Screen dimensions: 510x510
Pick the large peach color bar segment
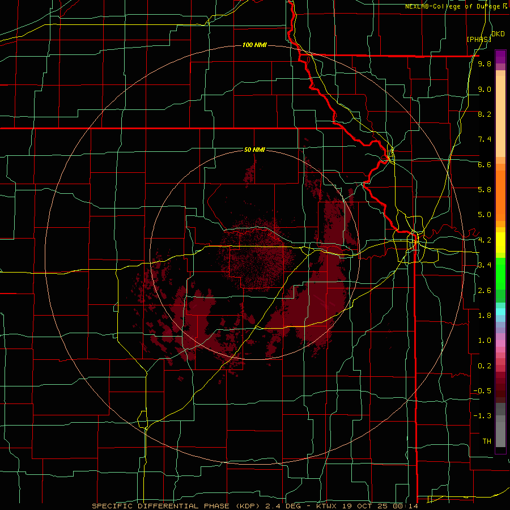pyautogui.click(x=500, y=116)
